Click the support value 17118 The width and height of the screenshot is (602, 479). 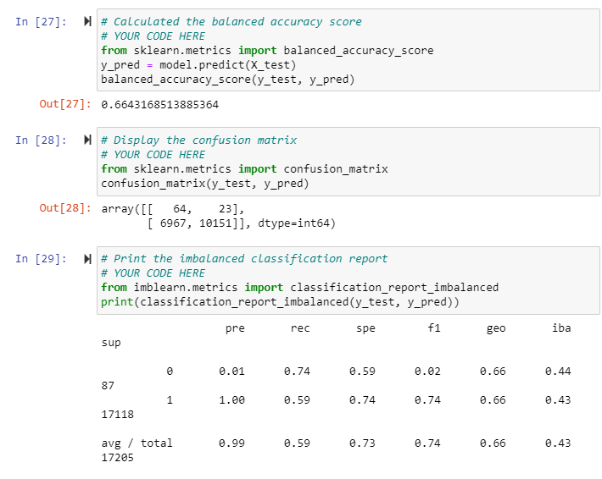click(118, 415)
